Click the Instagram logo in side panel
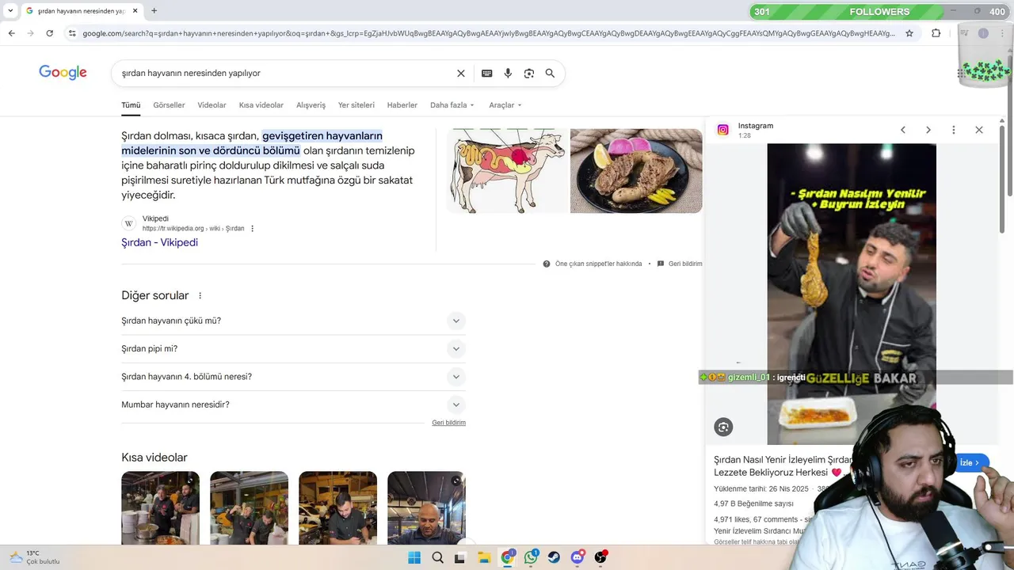 (x=722, y=130)
